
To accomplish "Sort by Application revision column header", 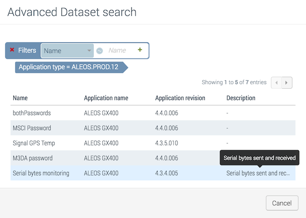I will (180, 98).
